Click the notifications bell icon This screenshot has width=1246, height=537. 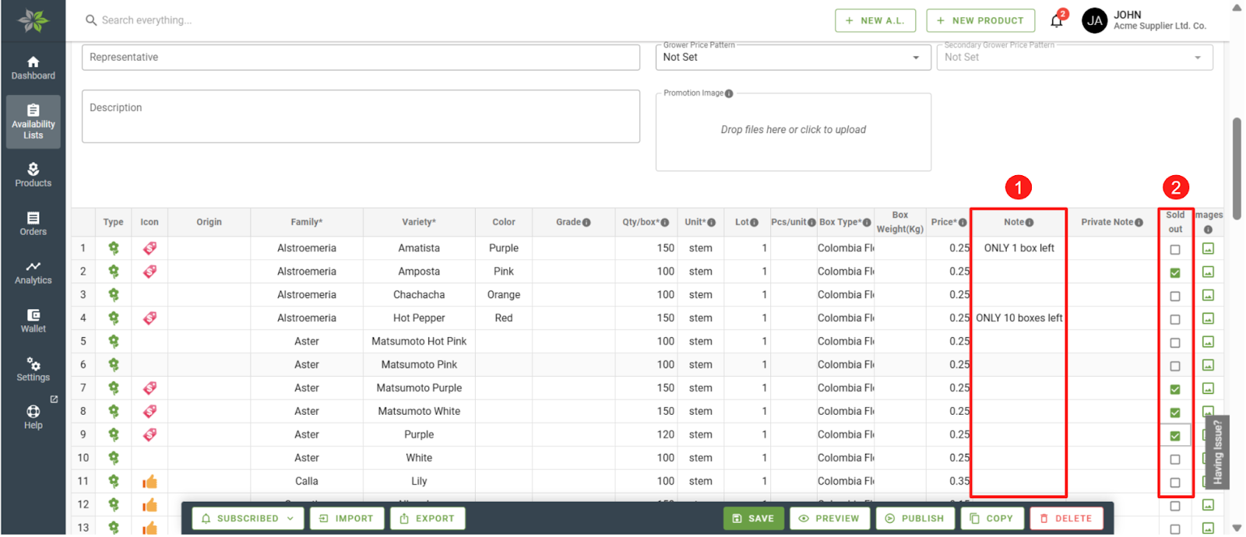coord(1056,21)
